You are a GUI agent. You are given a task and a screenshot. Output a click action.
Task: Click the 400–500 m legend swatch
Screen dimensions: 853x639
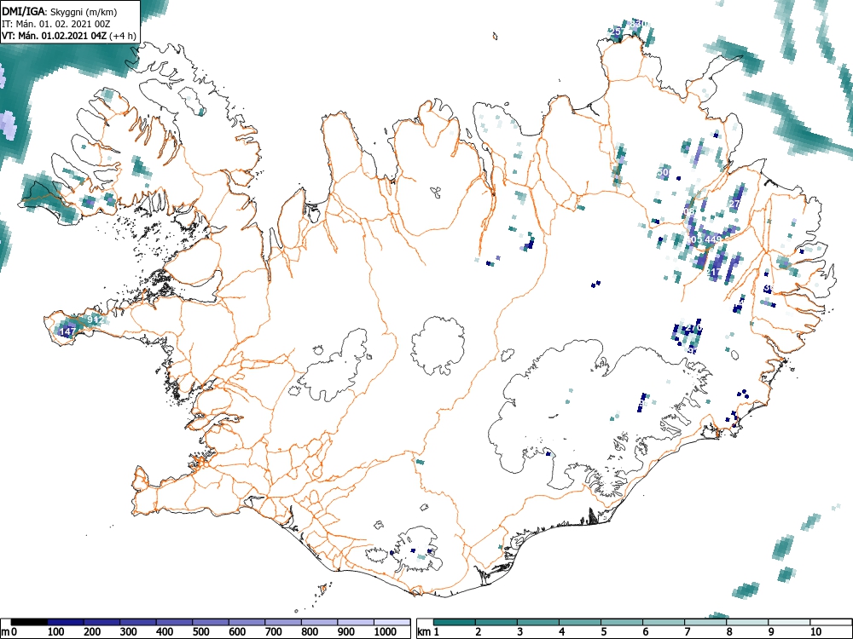[175, 622]
